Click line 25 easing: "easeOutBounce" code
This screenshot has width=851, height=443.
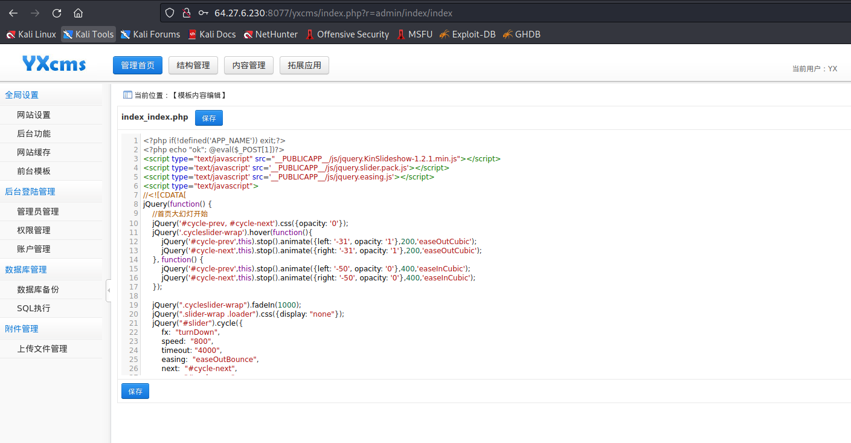(x=210, y=359)
